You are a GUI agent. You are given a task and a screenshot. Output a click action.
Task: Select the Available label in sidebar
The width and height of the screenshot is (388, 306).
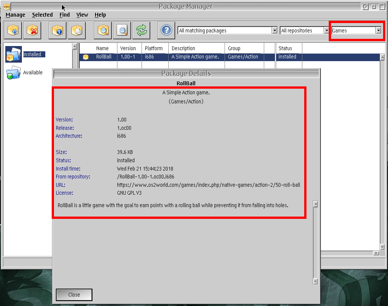[33, 72]
